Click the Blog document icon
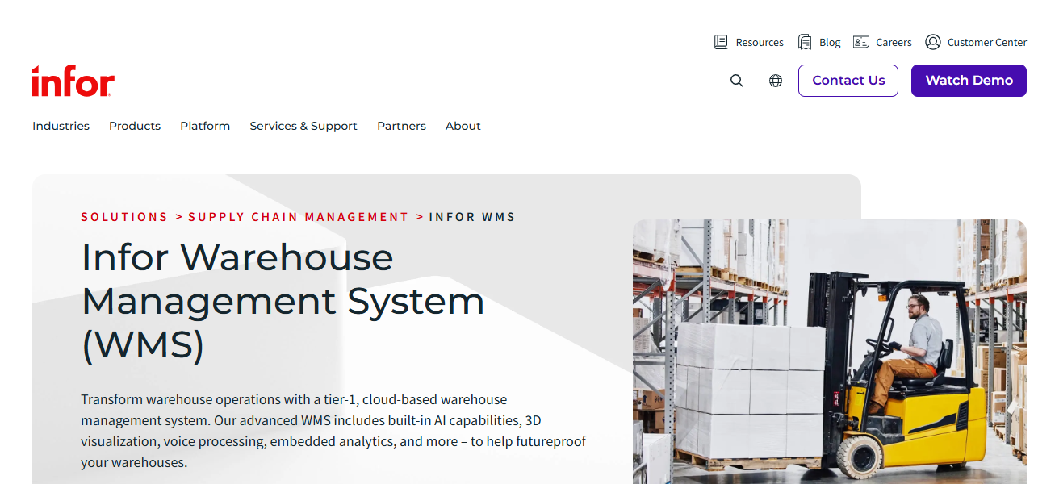The width and height of the screenshot is (1059, 484). (x=805, y=42)
